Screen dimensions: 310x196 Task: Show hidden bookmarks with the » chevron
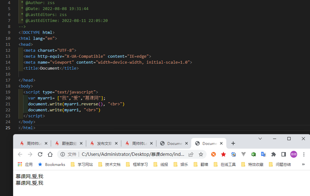click(303, 164)
